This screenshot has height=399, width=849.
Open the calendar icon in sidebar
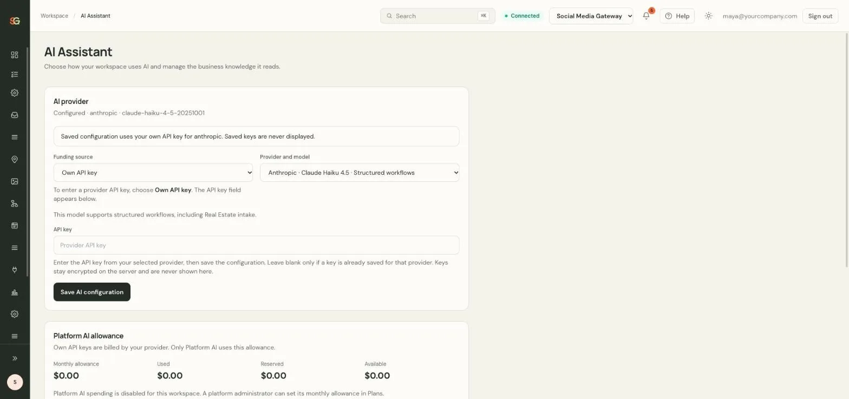(15, 226)
